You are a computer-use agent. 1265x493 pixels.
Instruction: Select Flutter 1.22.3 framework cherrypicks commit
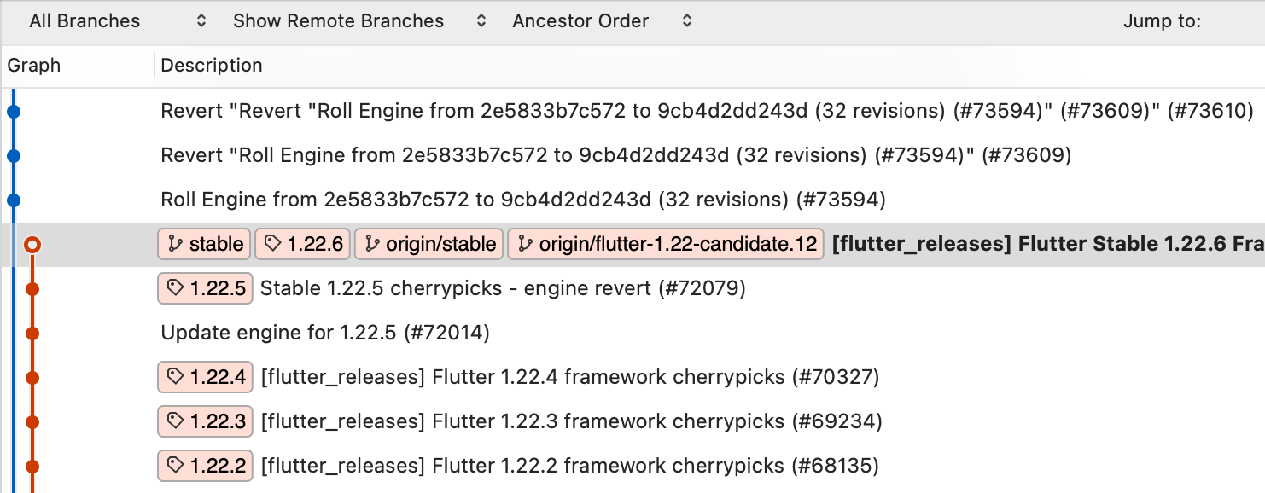tap(572, 421)
